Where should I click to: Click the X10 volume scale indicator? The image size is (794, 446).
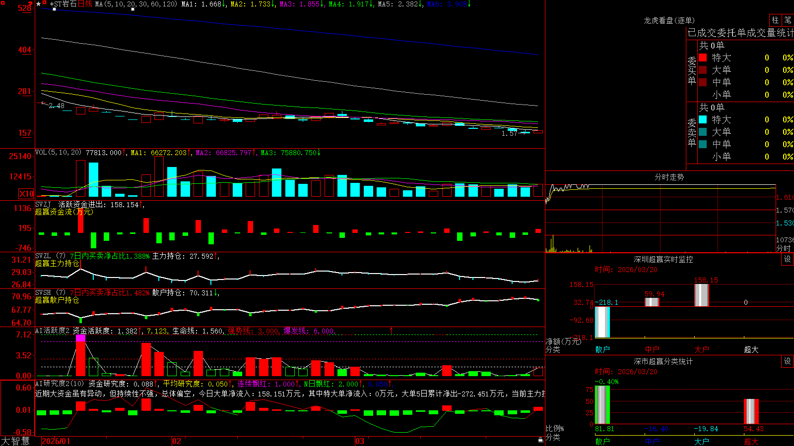pos(26,194)
